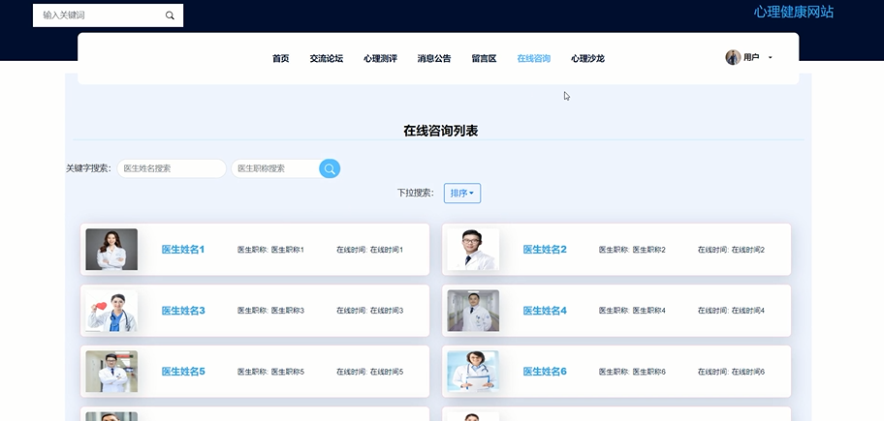The image size is (884, 421).
Task: Click the 下拉搜索 label
Action: point(416,193)
